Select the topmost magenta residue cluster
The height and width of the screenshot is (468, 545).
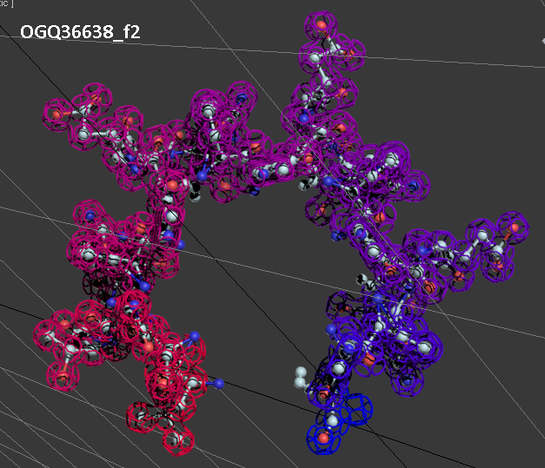[x=326, y=43]
